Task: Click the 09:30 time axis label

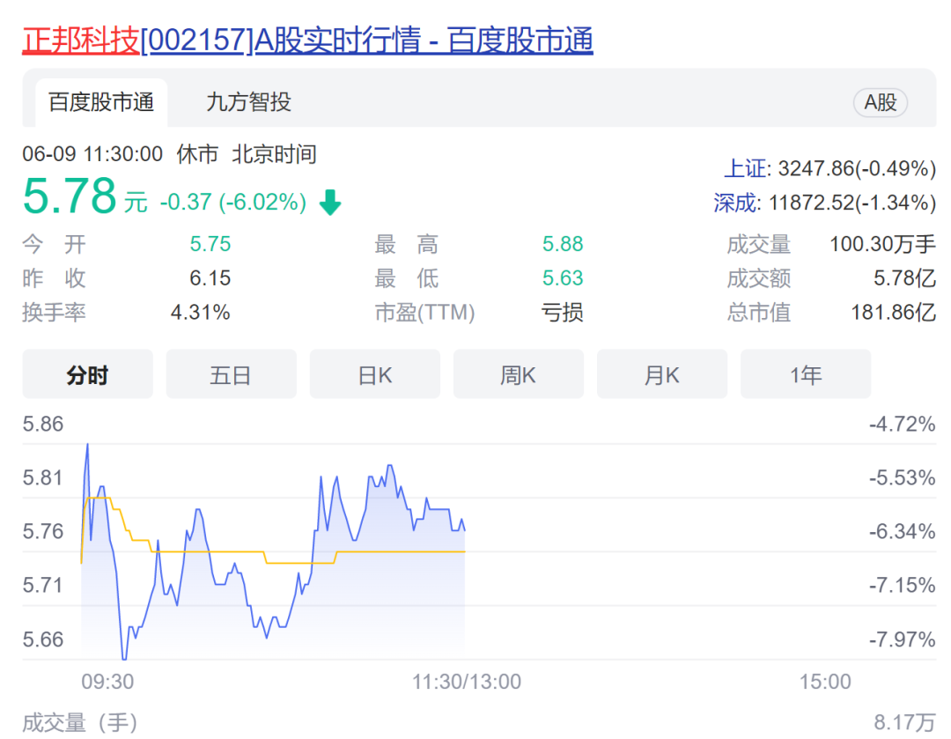Action: (107, 682)
